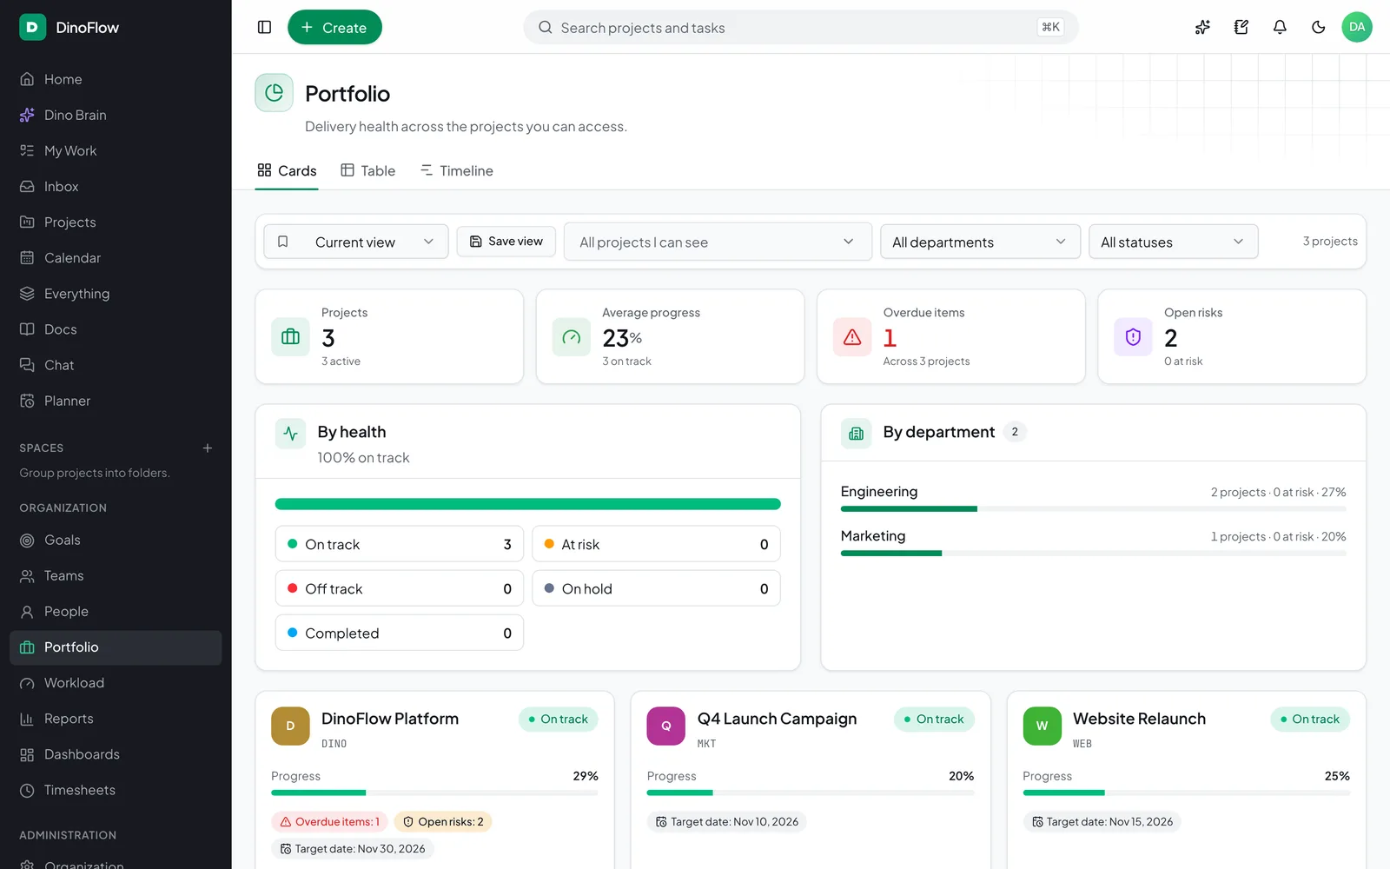Expand All projects I can see dropdown
Viewport: 1390px width, 869px height.
(x=718, y=242)
